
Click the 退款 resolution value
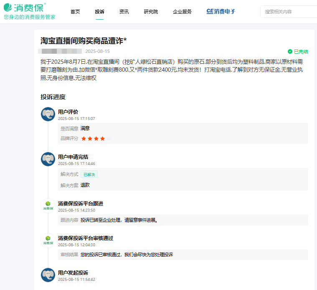tap(85, 185)
